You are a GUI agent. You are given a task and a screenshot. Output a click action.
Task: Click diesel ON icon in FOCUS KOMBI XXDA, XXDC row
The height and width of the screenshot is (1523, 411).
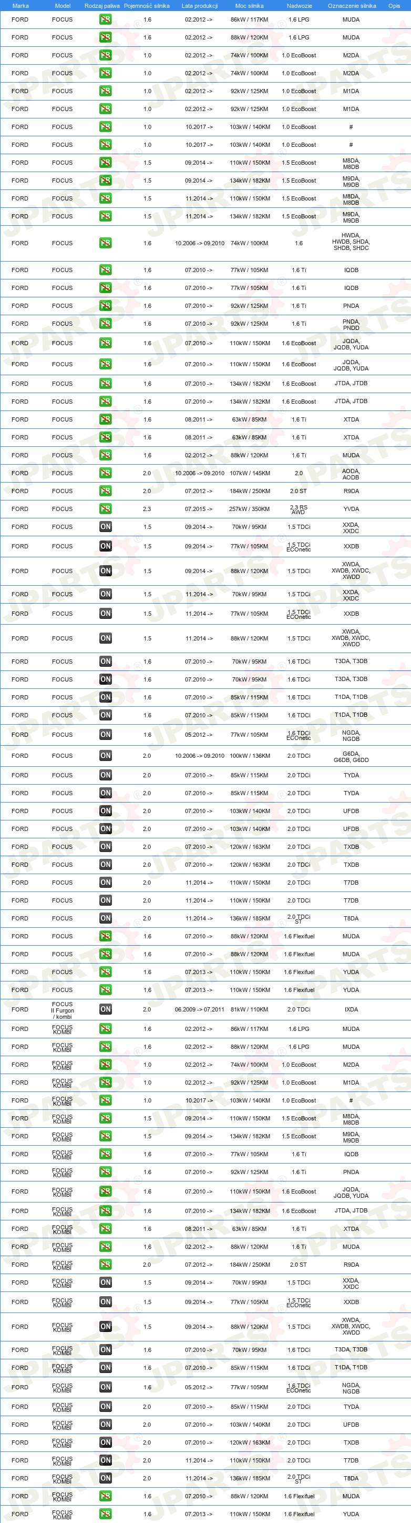[x=106, y=1282]
